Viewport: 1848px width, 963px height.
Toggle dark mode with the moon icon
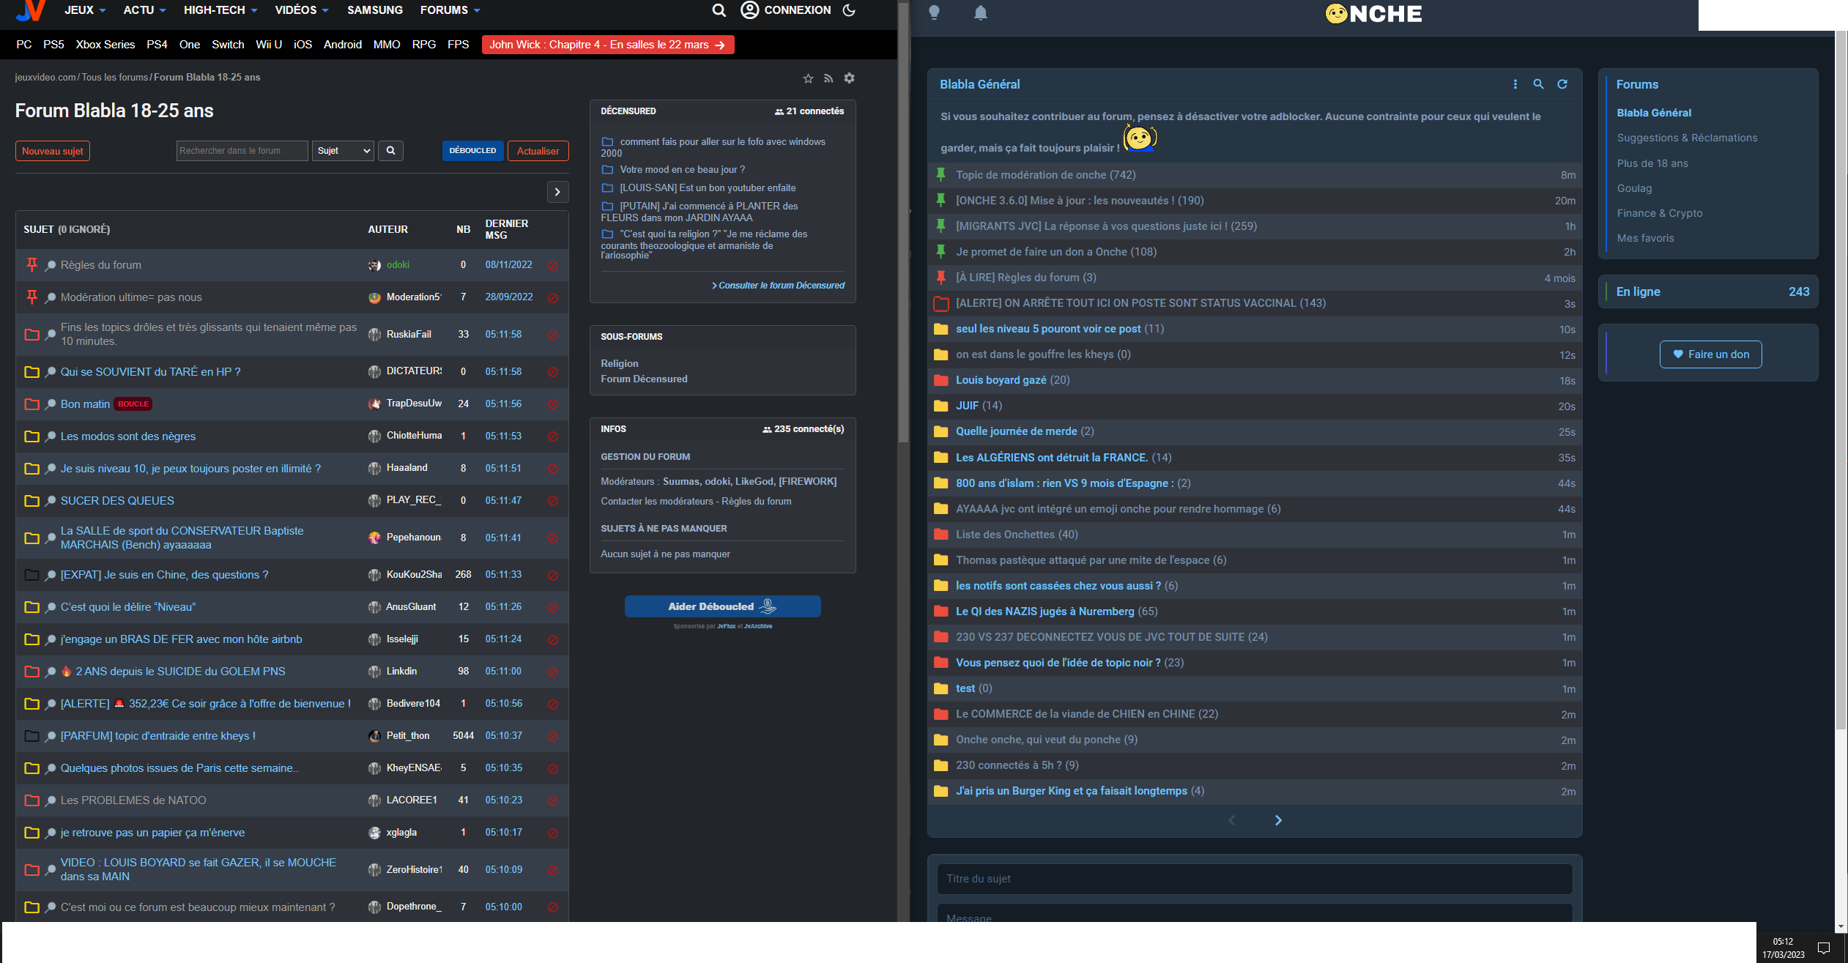847,10
